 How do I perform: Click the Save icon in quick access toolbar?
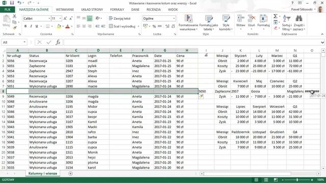tap(12, 3)
